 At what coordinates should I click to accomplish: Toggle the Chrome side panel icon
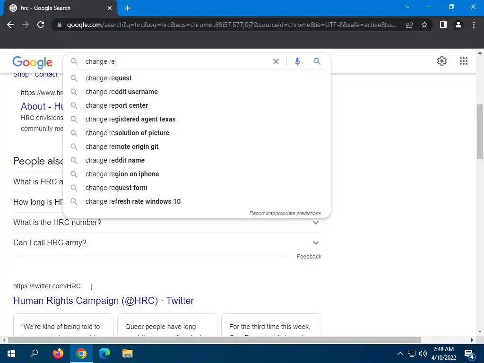pos(443,25)
